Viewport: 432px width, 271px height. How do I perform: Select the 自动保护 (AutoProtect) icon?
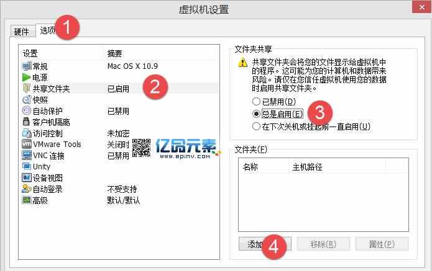pos(27,111)
